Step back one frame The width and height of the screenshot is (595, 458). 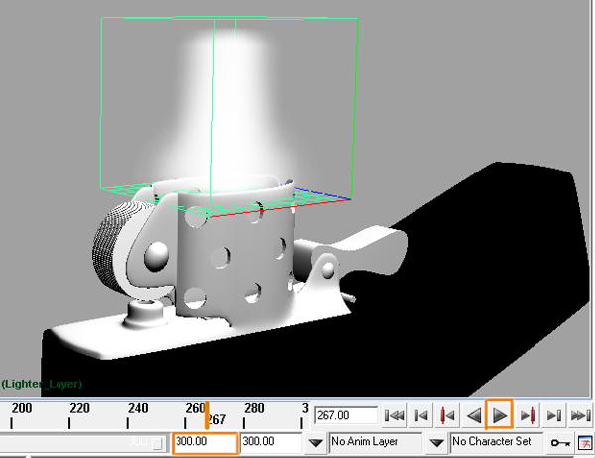pyautogui.click(x=420, y=416)
